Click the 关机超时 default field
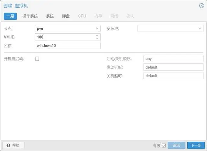 tap(173, 76)
